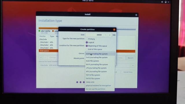Click the date and time clock
This screenshot has width=185, height=104.
tap(88, 1)
